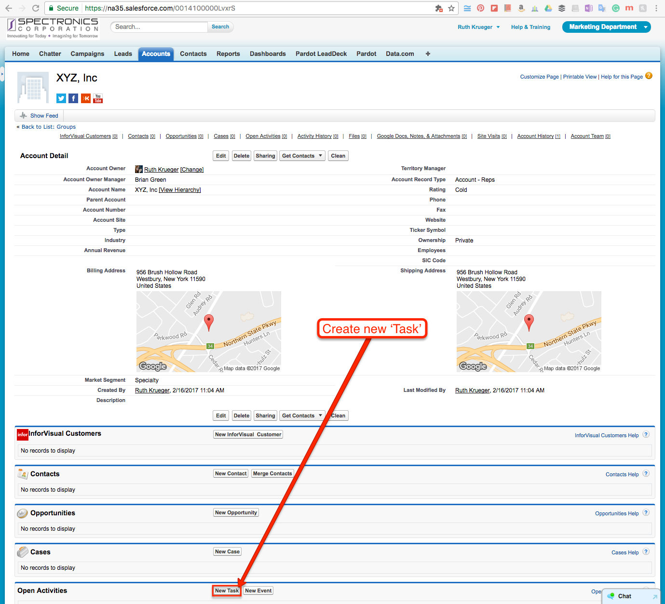
Task: Click the plus icon to add tabs
Action: tap(428, 54)
